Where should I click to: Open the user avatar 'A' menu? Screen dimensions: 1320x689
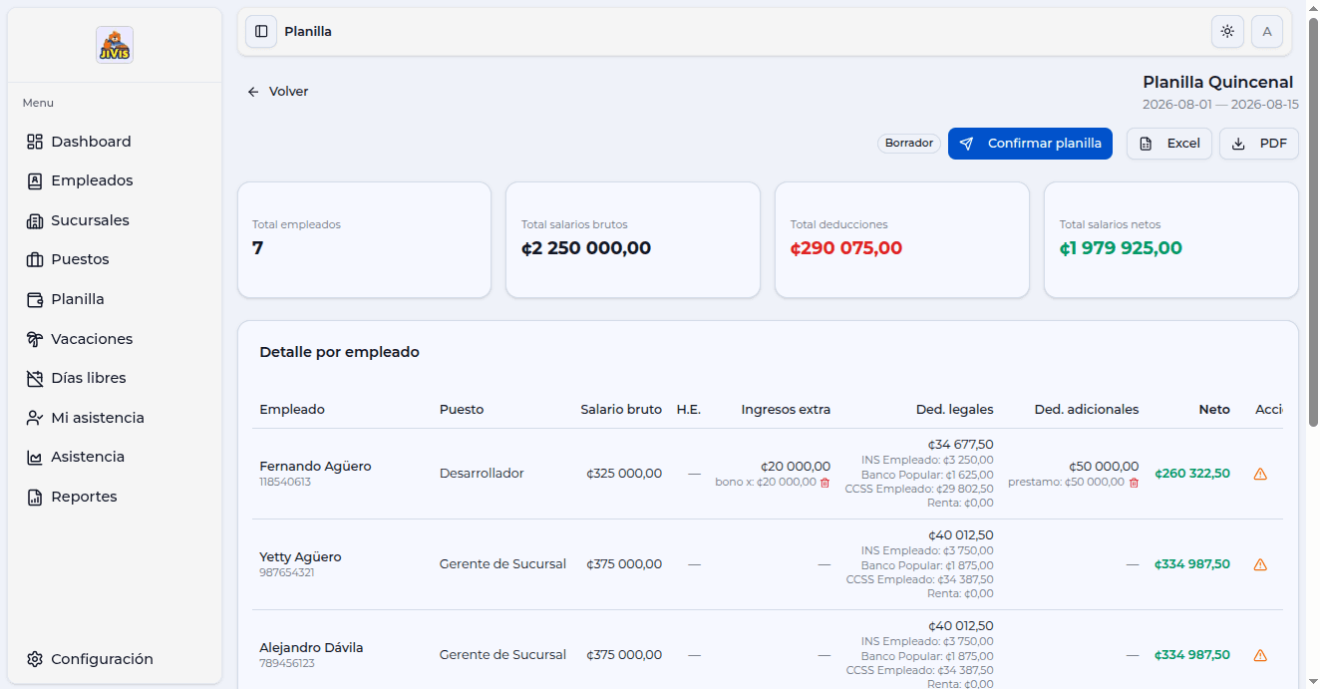click(1267, 32)
